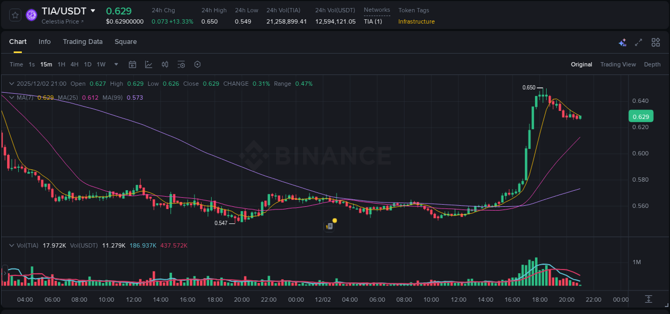
Task: Switch to Trading View chart mode
Action: 618,64
